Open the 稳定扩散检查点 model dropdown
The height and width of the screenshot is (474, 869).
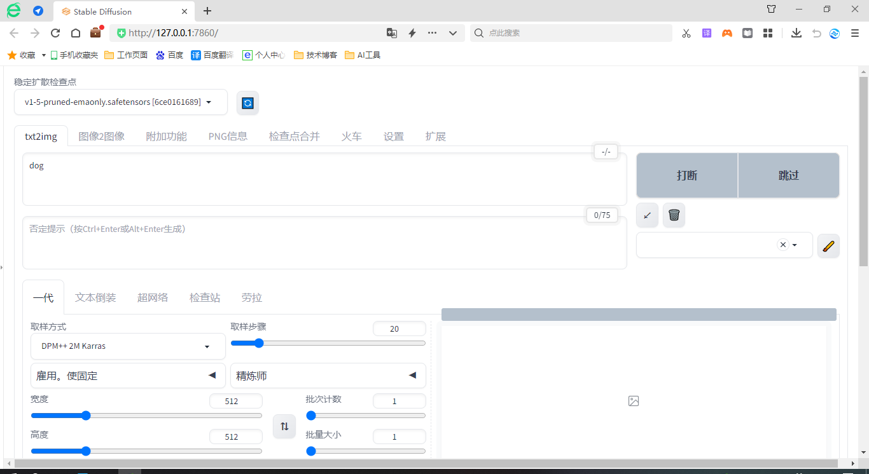pos(121,102)
